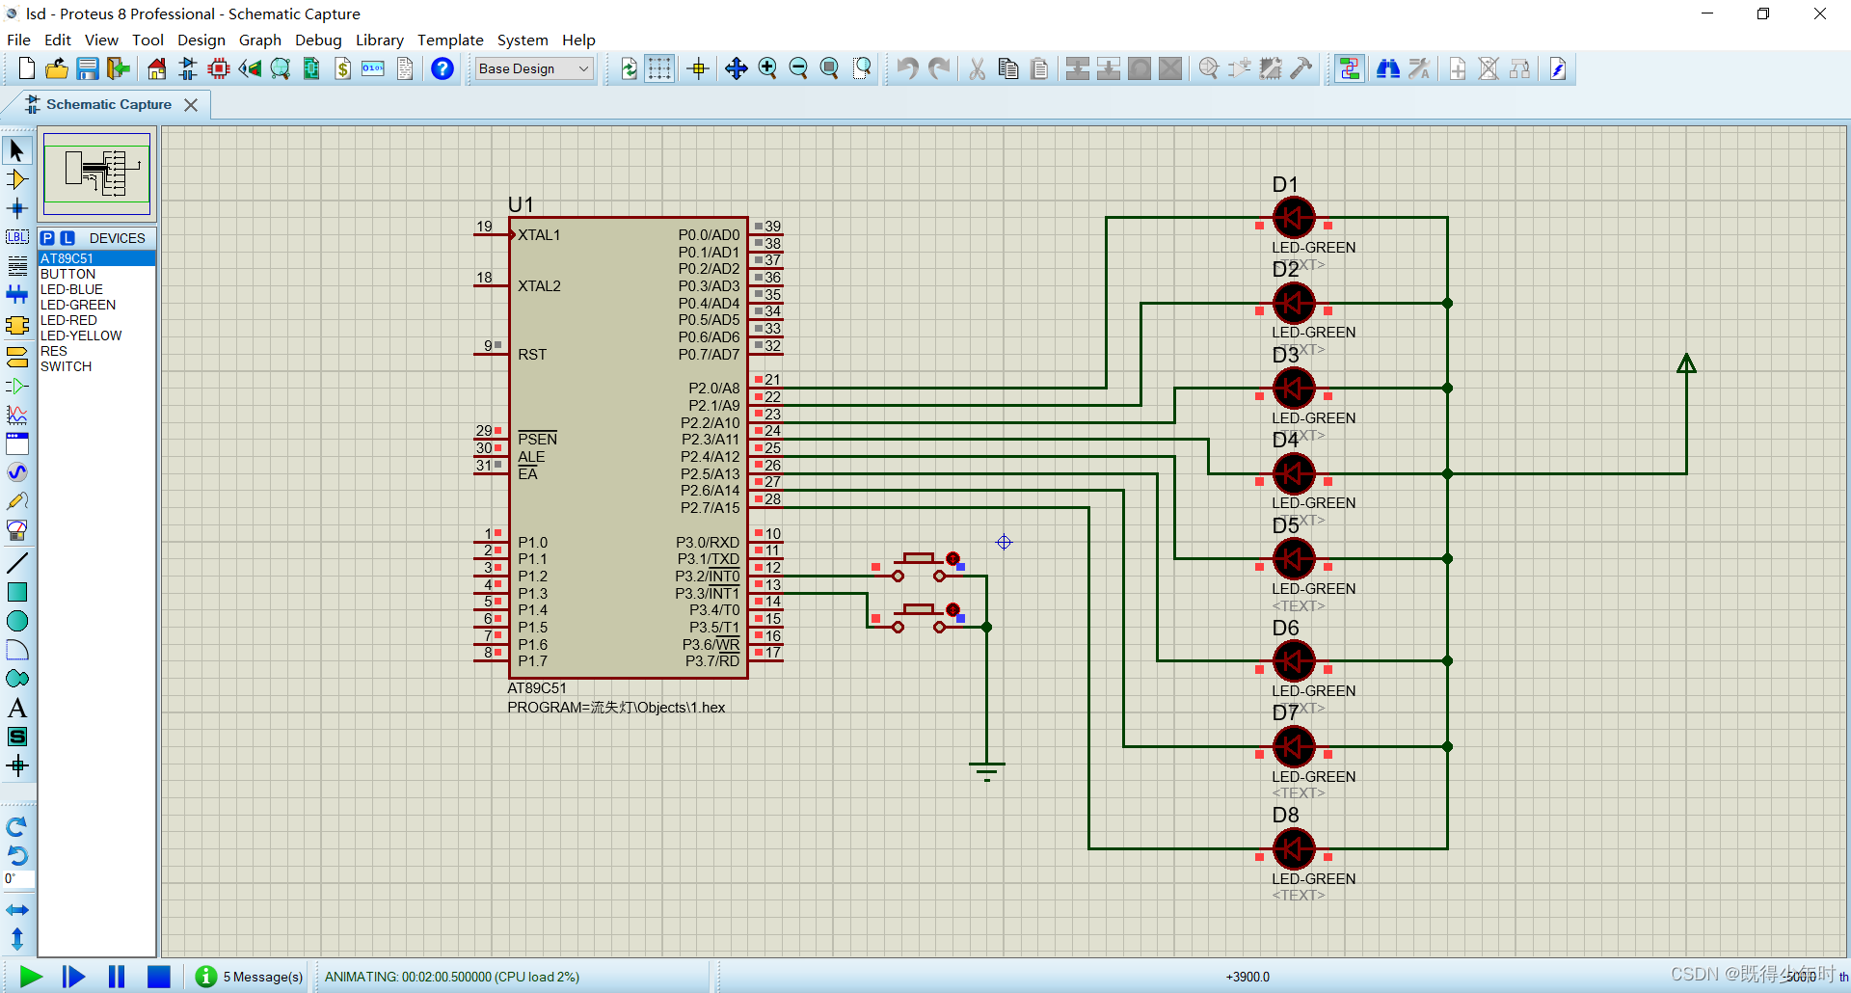
Task: Select the Component Mode tool
Action: point(17,179)
